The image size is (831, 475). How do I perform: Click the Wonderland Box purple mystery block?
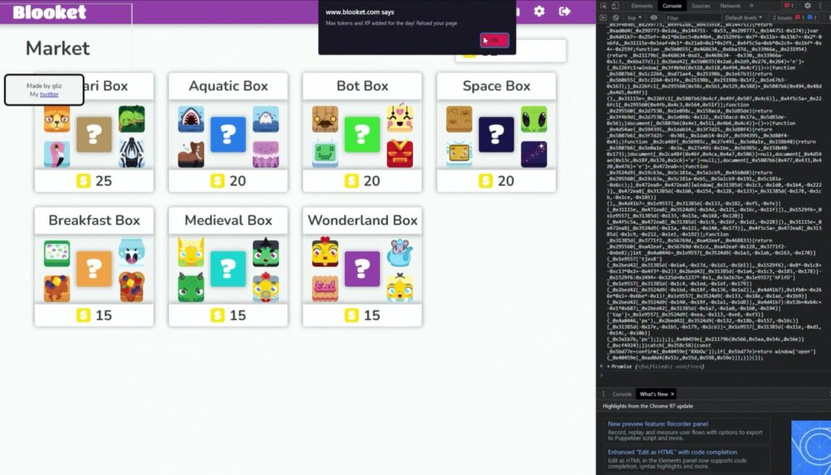pyautogui.click(x=362, y=269)
